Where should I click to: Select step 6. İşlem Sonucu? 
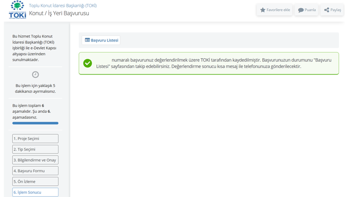[x=35, y=192]
